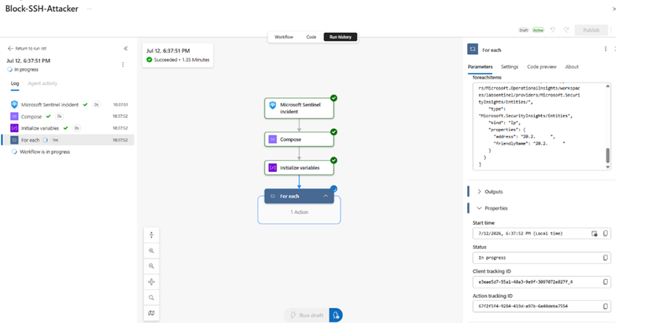Click the Succeeded 1.35 Minutes status card
Image resolution: width=648 pixels, height=323 pixels.
pos(178,55)
